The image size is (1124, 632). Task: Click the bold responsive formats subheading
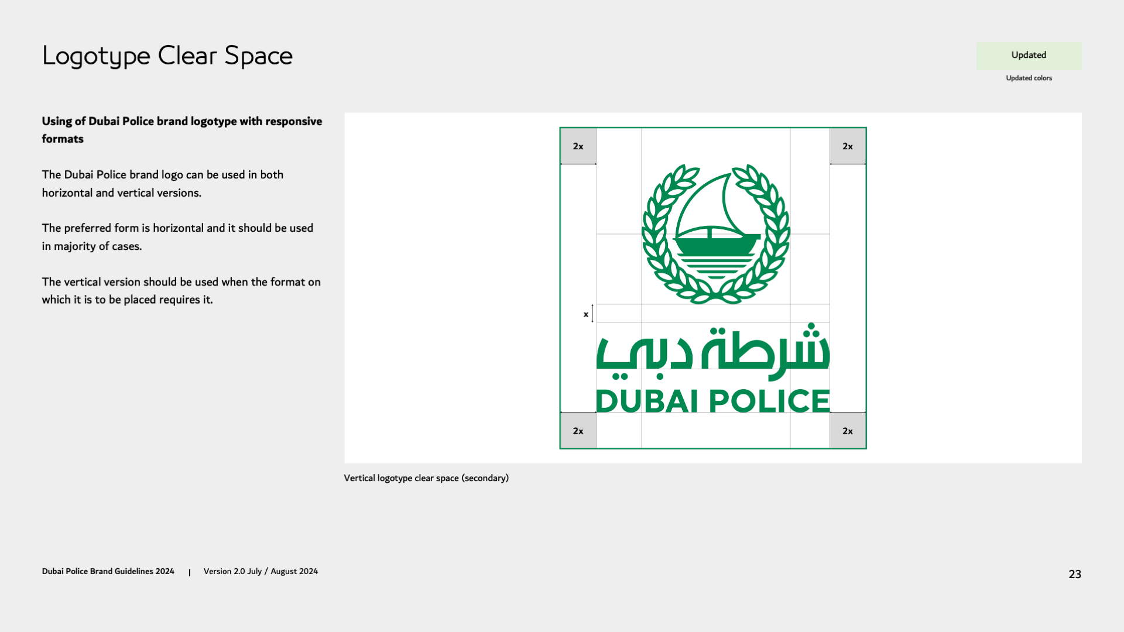181,130
